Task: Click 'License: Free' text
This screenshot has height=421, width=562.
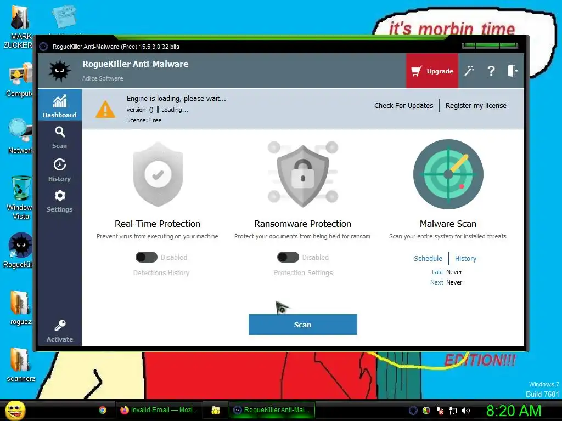Action: click(x=144, y=120)
